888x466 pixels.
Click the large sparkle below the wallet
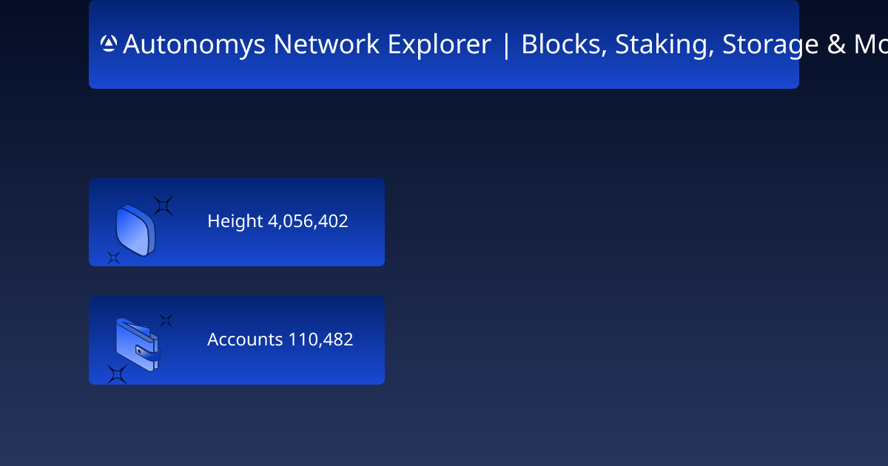pos(117,374)
